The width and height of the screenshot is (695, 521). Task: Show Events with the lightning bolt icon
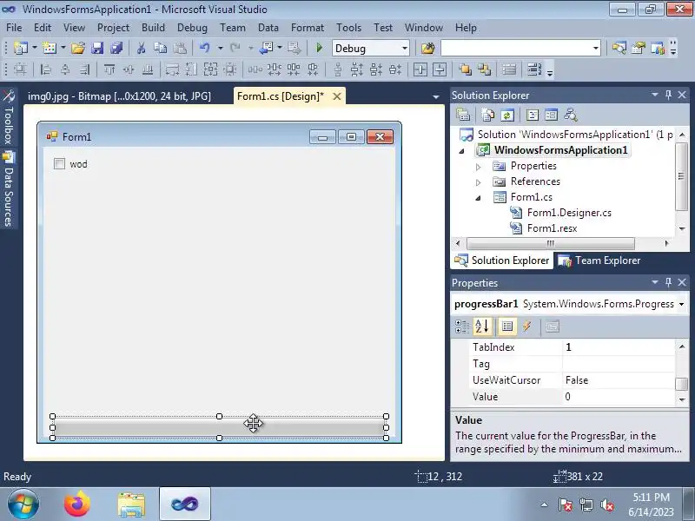[x=526, y=326]
